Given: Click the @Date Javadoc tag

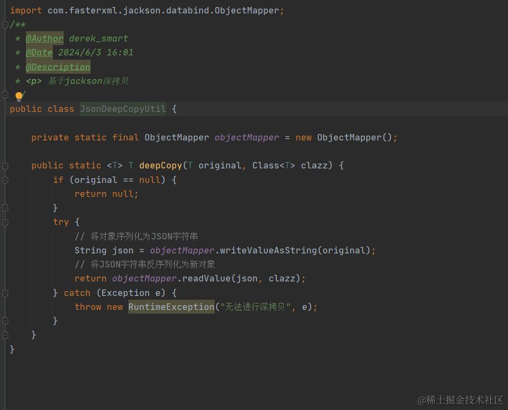Looking at the screenshot, I should [x=39, y=52].
